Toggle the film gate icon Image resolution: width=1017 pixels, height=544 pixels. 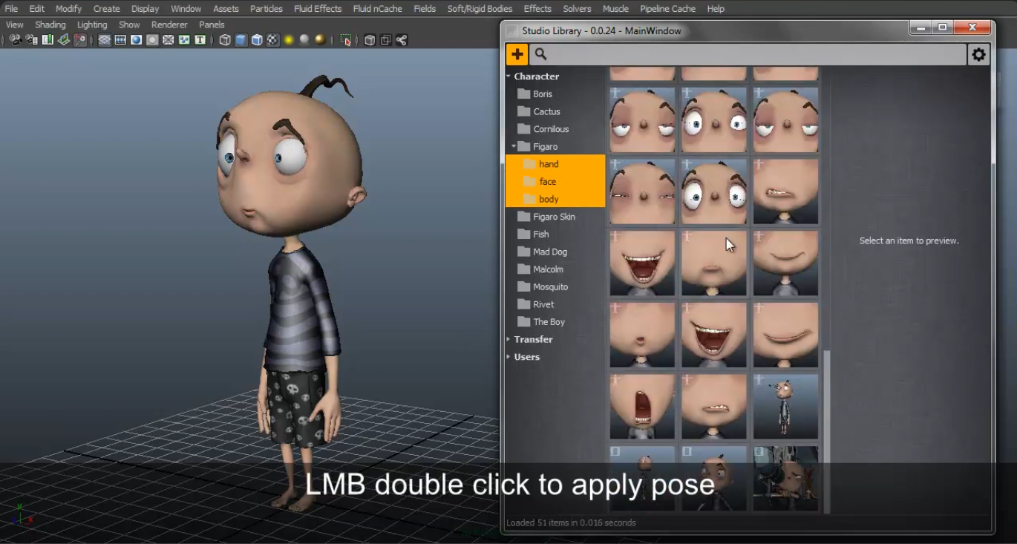pos(120,40)
